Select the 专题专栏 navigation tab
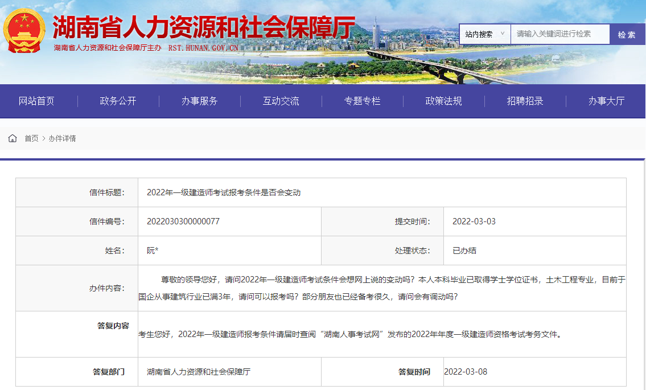 363,101
